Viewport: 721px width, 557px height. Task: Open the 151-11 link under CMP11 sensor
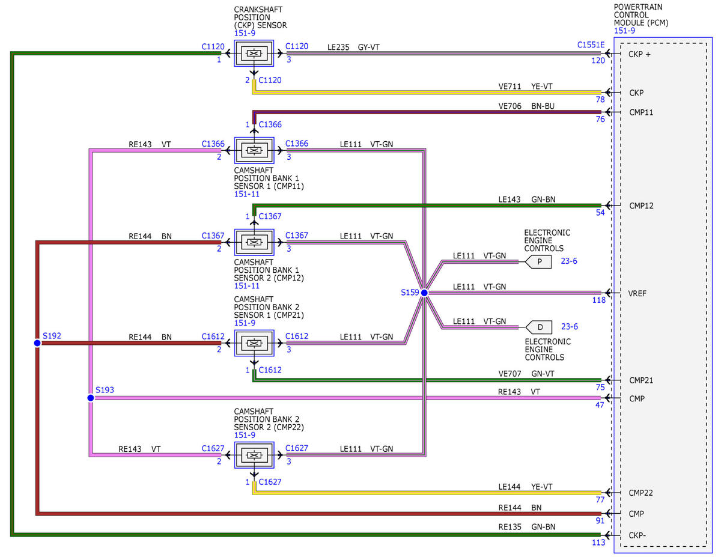tap(246, 194)
